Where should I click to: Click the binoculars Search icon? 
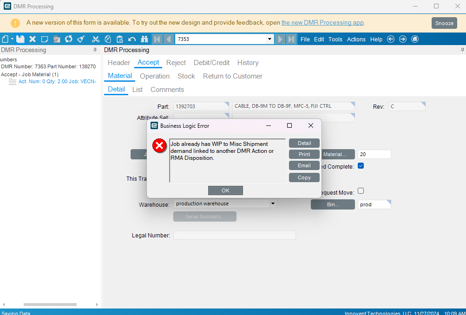point(144,39)
